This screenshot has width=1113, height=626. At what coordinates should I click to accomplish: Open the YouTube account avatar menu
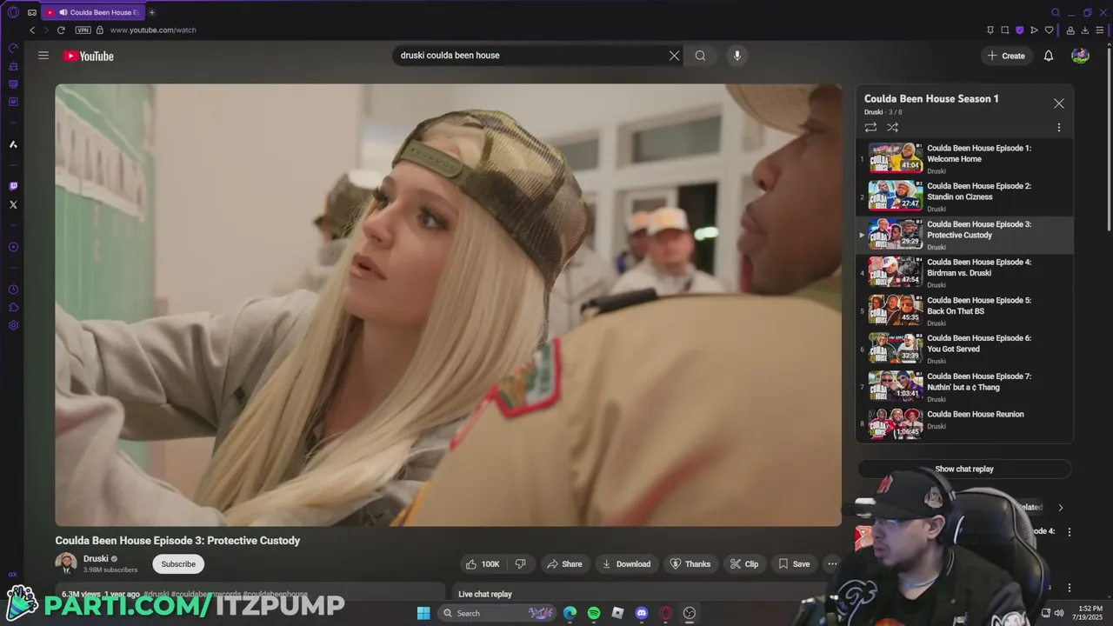pyautogui.click(x=1080, y=56)
